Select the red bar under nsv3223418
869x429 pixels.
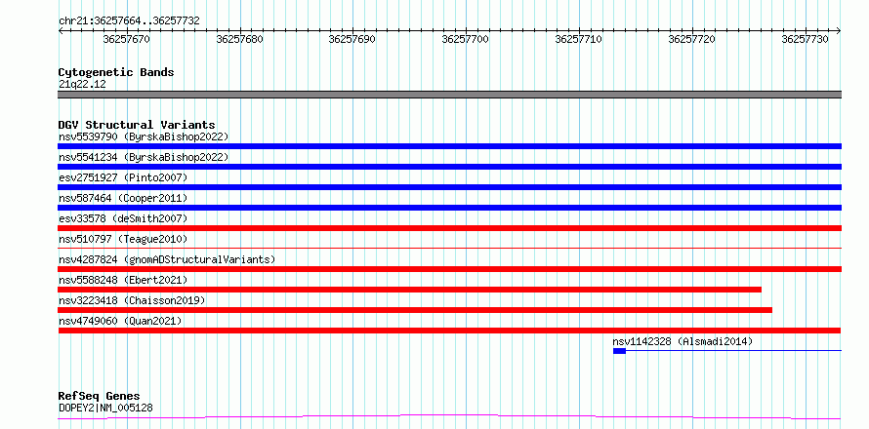click(415, 310)
